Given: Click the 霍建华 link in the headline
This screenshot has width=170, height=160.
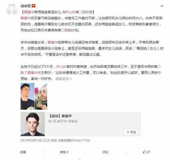Looking at the screenshot, I should coord(29,12).
